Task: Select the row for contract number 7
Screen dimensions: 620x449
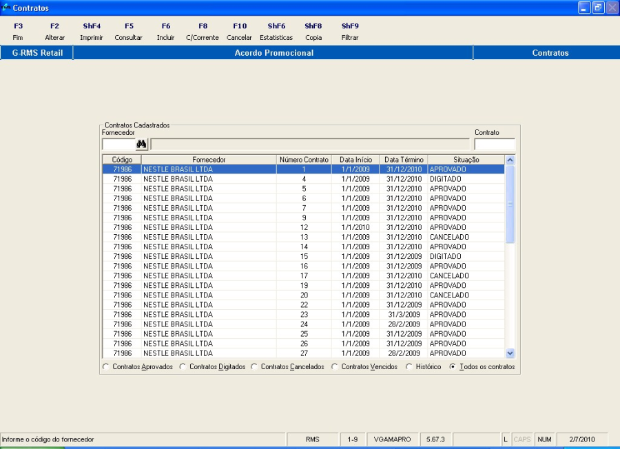Action: (x=304, y=208)
